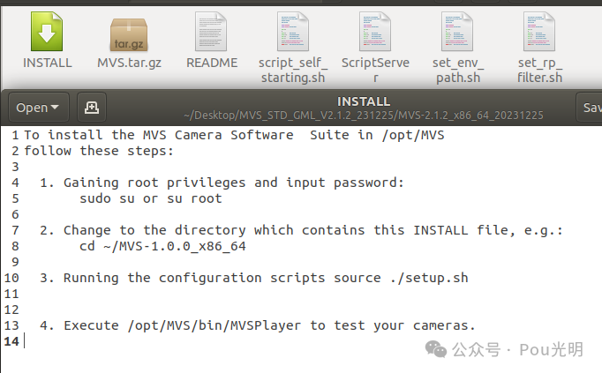
Task: Click the text 'follow these steps:'
Action: click(x=99, y=151)
